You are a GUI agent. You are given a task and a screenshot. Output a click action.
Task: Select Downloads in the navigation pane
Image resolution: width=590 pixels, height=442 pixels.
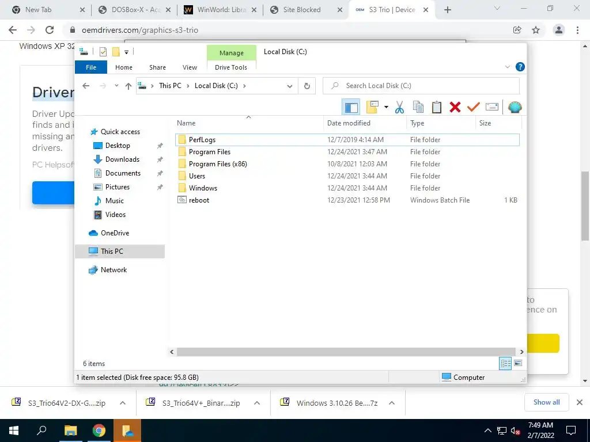[x=122, y=159]
